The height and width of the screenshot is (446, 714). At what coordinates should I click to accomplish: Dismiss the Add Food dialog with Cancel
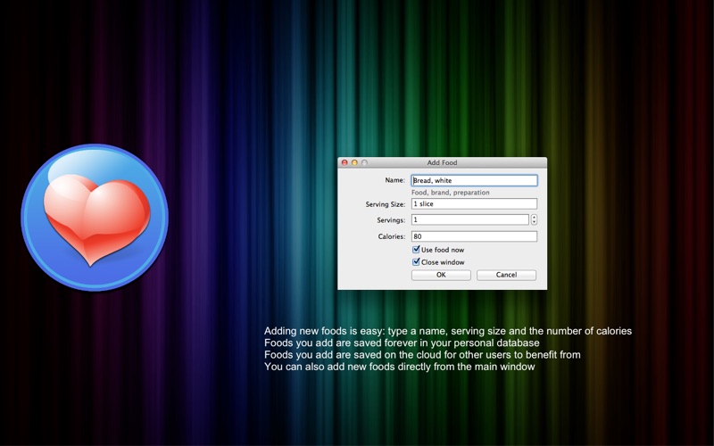pyautogui.click(x=506, y=275)
